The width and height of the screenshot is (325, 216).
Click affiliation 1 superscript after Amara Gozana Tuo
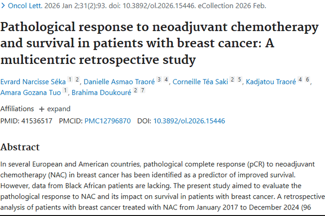[x=65, y=90]
